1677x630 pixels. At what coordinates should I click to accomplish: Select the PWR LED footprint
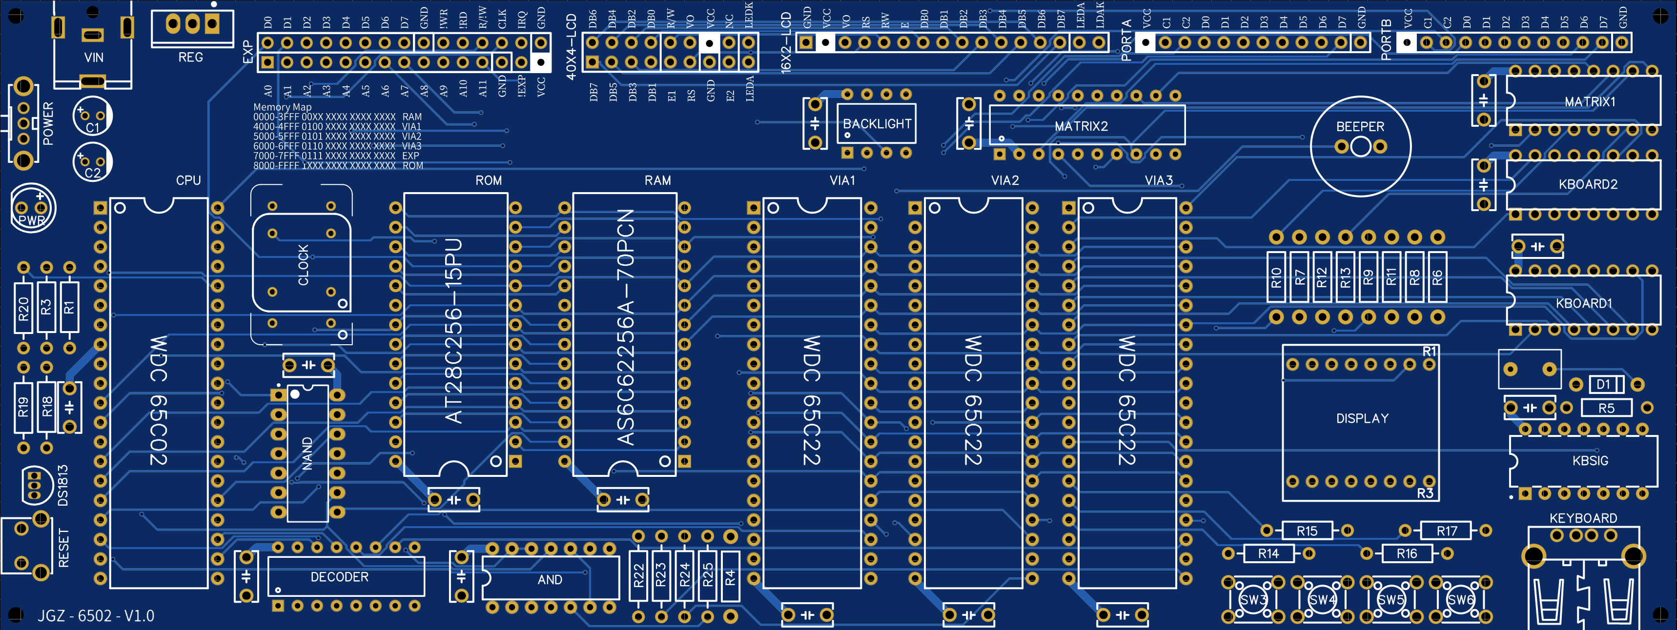(x=33, y=209)
